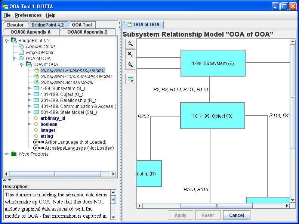Click the zoom out magnifier tool
This screenshot has height=224, width=299.
click(130, 65)
